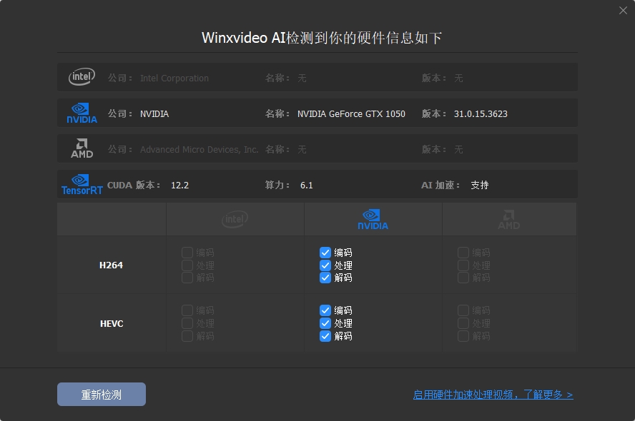Screen dimensions: 635x421
Task: Click the AI 加速 value 支持
Action: tap(480, 185)
